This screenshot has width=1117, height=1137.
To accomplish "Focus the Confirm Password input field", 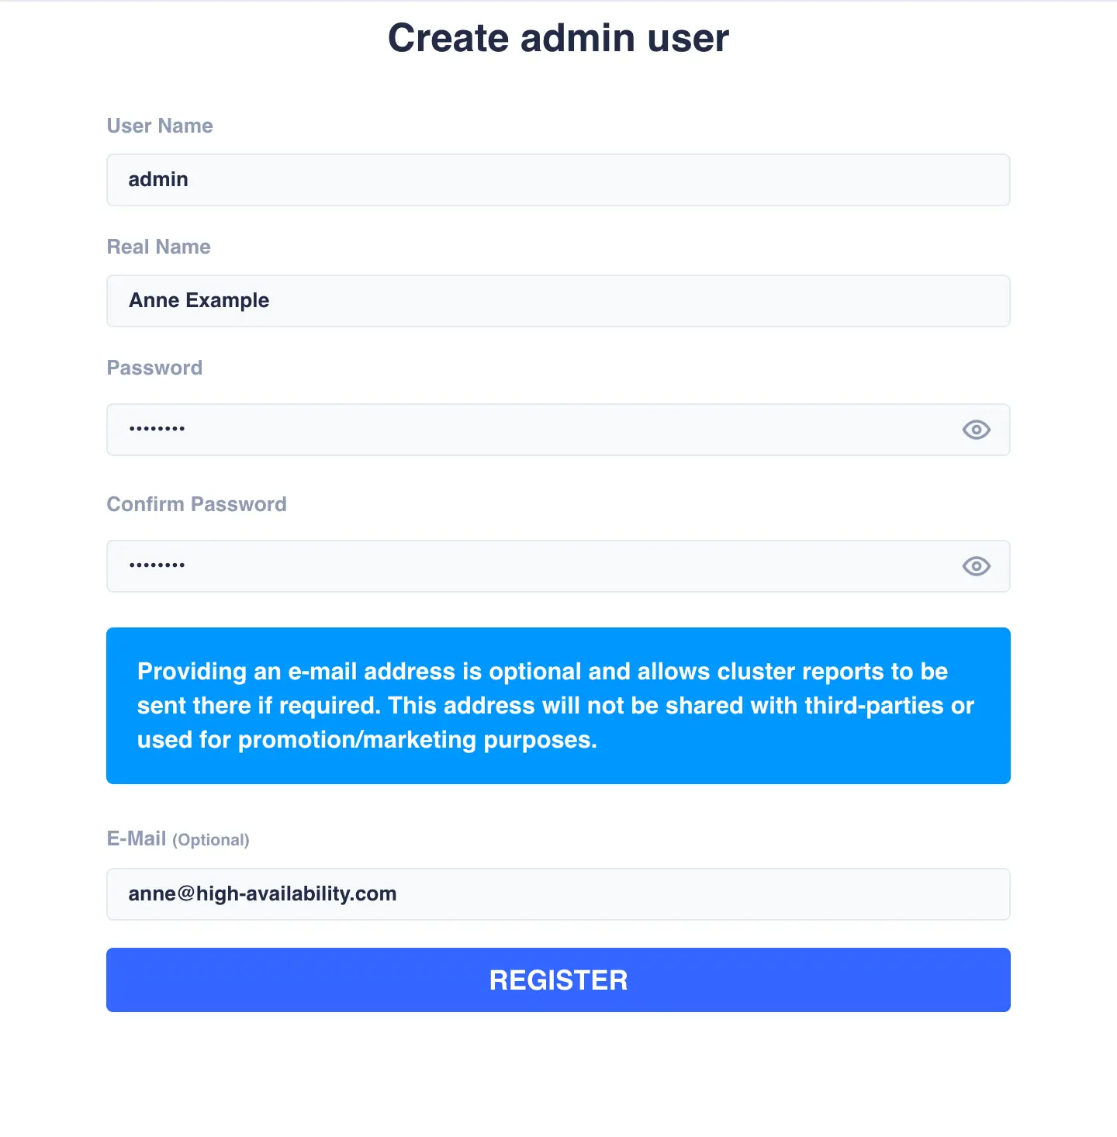I will 527,566.
